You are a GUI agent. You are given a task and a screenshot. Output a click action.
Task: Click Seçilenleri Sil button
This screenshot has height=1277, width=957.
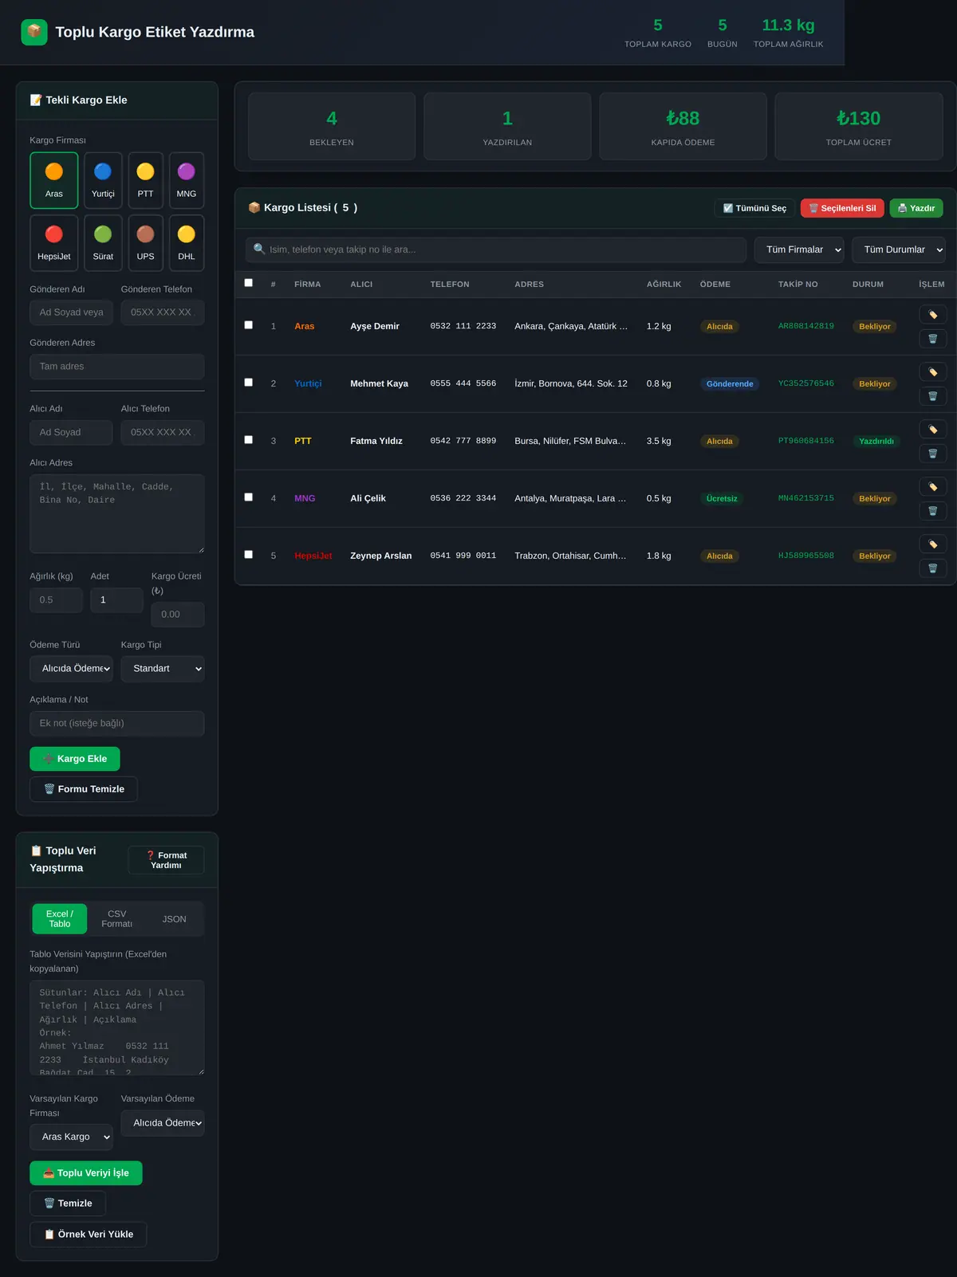pos(842,208)
